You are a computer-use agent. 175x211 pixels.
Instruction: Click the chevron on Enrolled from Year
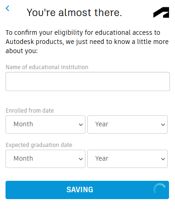tap(163, 124)
